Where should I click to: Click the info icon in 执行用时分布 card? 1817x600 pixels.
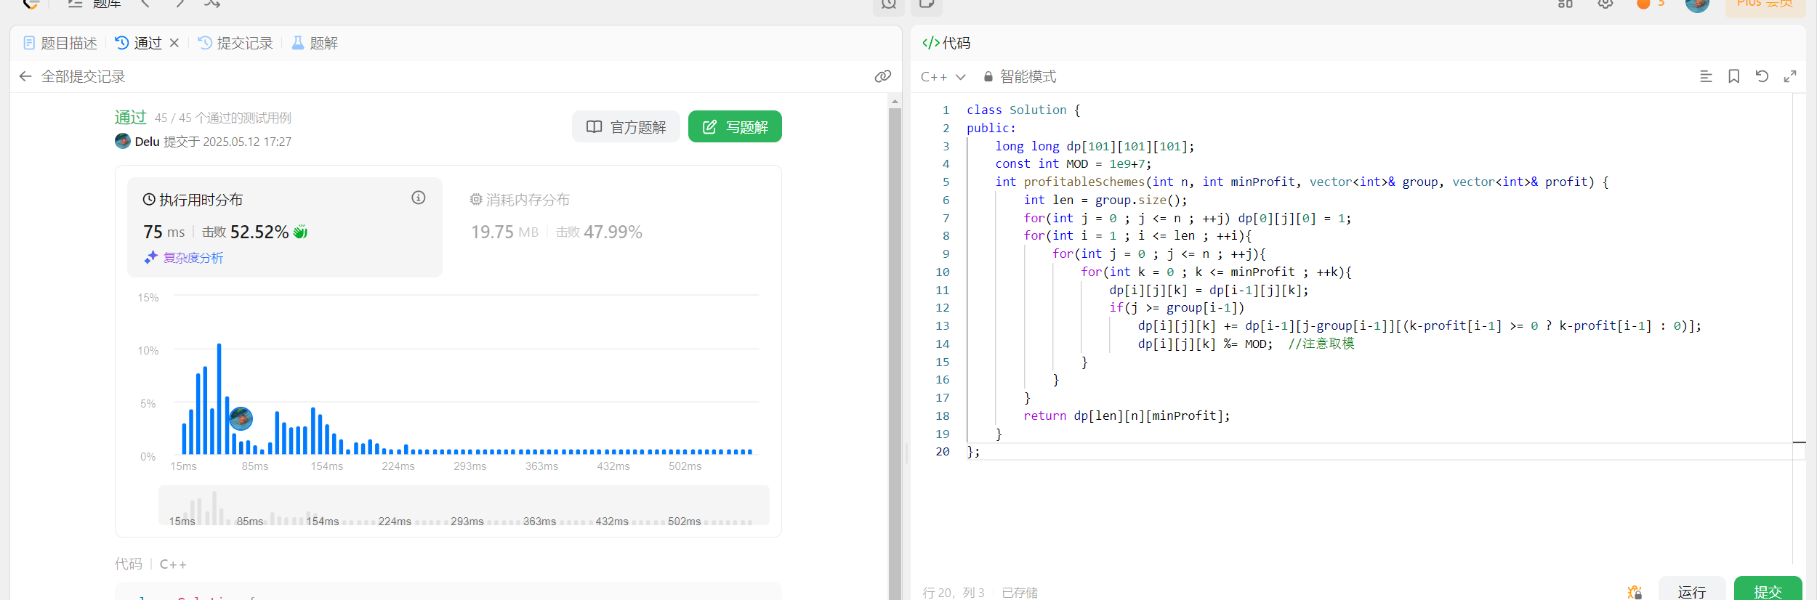pyautogui.click(x=419, y=198)
